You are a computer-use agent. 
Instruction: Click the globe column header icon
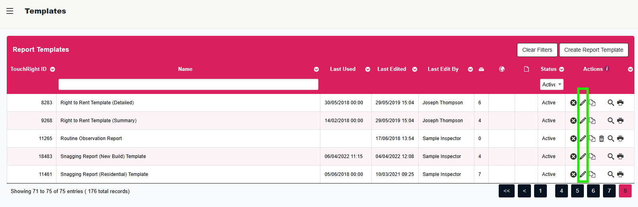[501, 69]
